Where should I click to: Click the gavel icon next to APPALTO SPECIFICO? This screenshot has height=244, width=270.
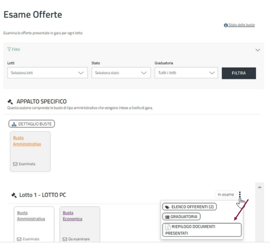pos(10,101)
